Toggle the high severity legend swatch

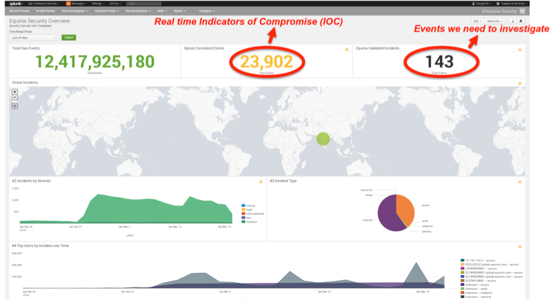click(243, 210)
